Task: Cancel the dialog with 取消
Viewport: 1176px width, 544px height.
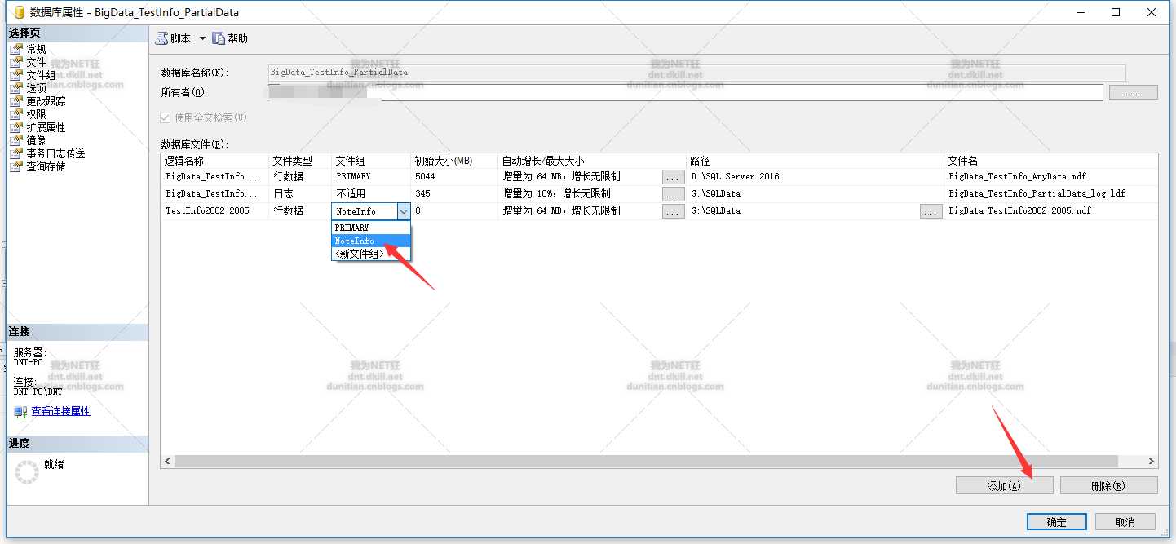Action: (x=1125, y=522)
